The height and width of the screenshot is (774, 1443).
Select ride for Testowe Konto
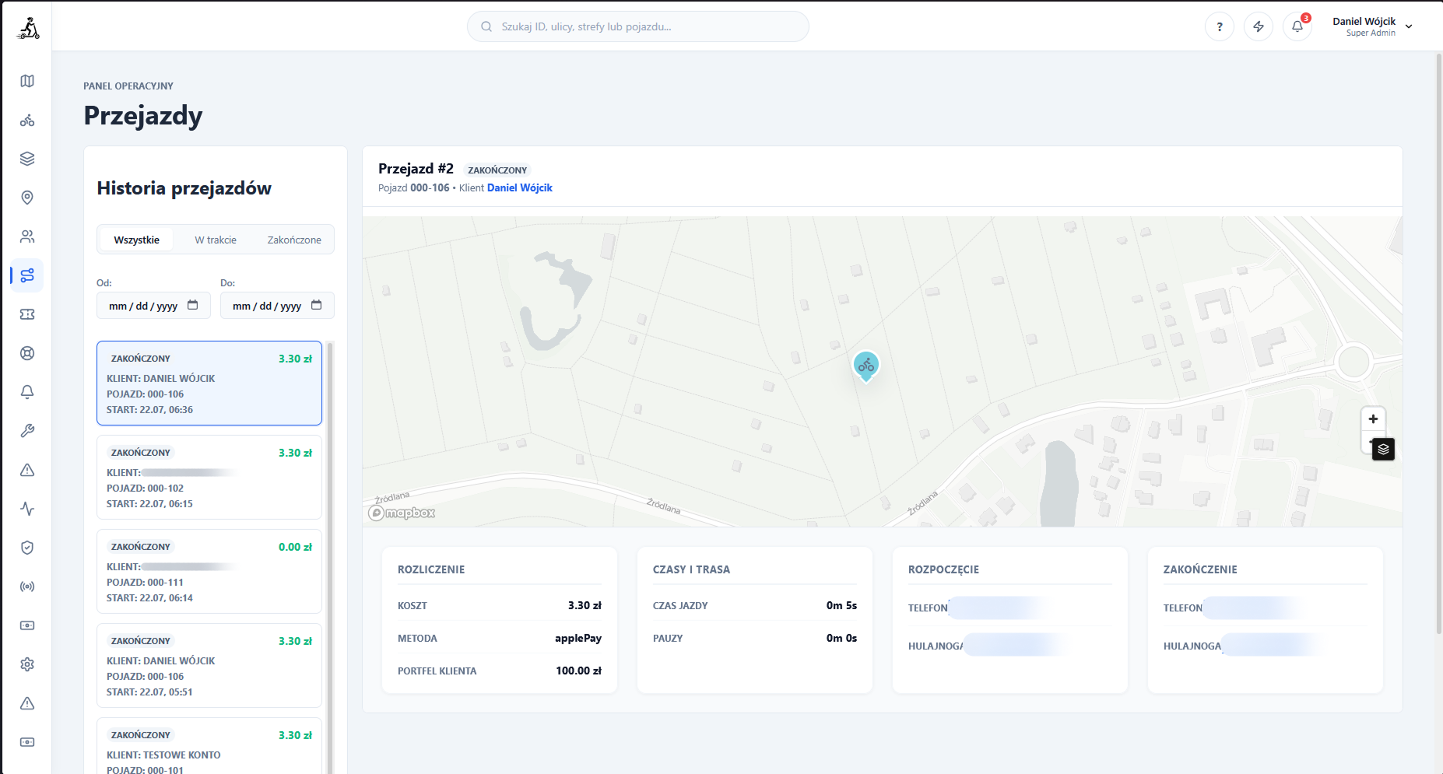click(x=209, y=745)
